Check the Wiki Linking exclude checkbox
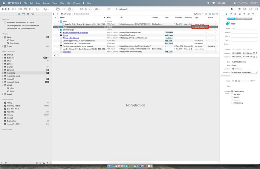 point(232,103)
